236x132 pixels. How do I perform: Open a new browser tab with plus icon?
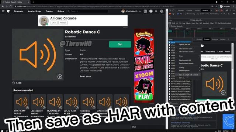33,2
